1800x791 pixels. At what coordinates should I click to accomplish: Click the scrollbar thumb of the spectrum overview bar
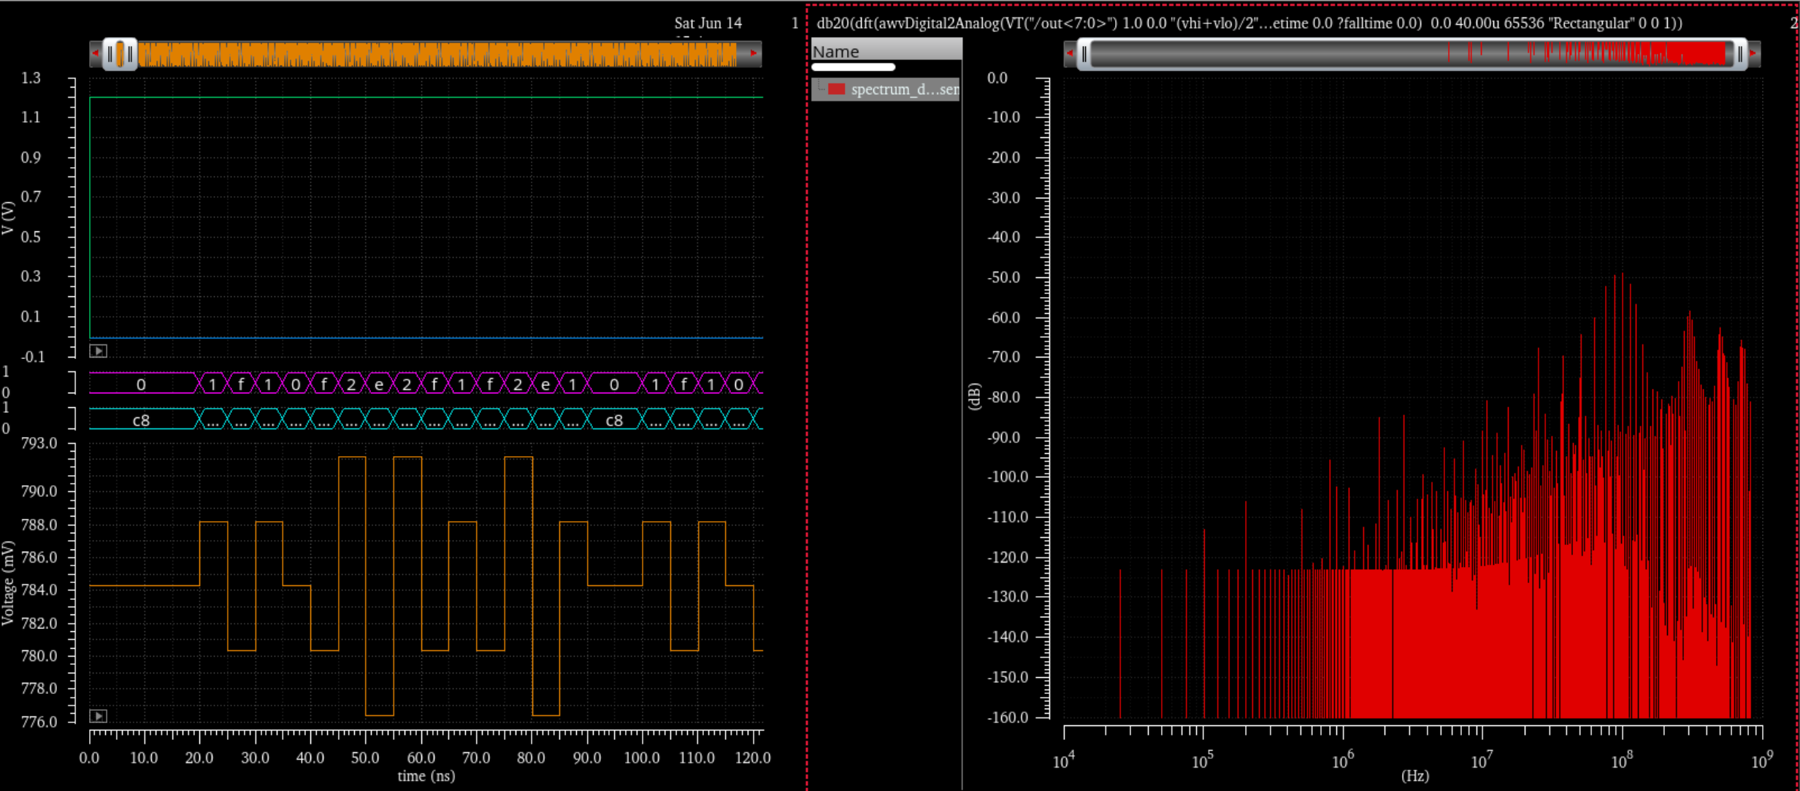[x=1409, y=53]
